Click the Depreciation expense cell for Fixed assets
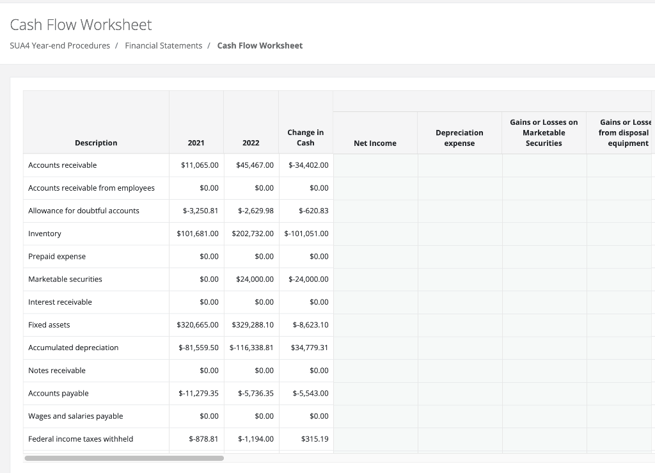Image resolution: width=655 pixels, height=473 pixels. click(459, 325)
